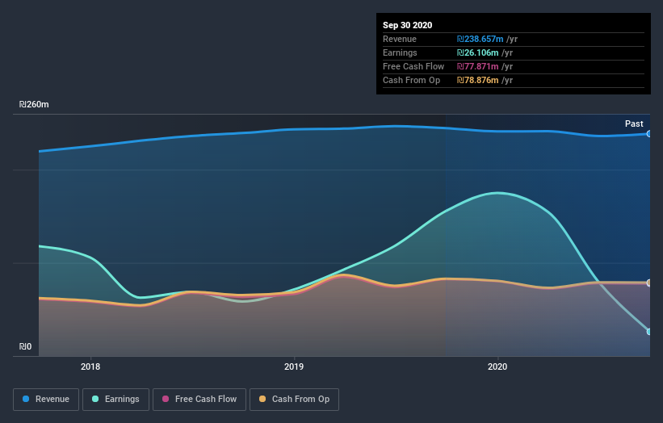Click the Sep 30 2020 tooltip date
Viewport: 663px width, 423px height.
(x=407, y=25)
